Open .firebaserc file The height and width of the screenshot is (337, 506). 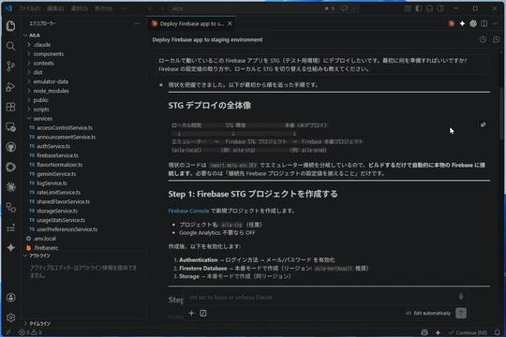point(46,248)
